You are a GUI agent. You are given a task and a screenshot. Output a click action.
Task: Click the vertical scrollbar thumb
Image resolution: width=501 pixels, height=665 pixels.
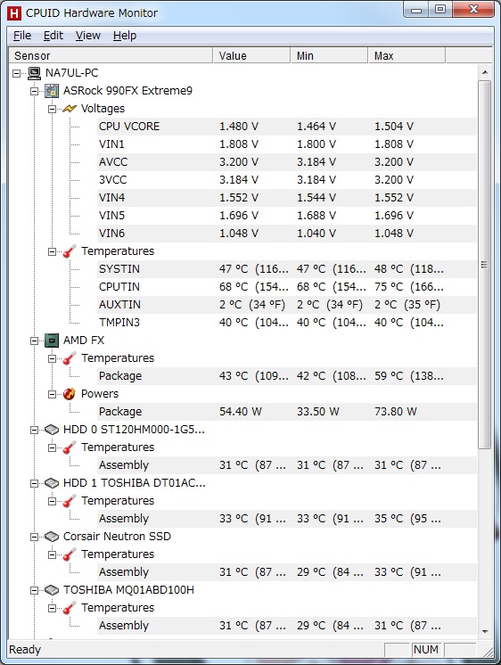pos(485,265)
